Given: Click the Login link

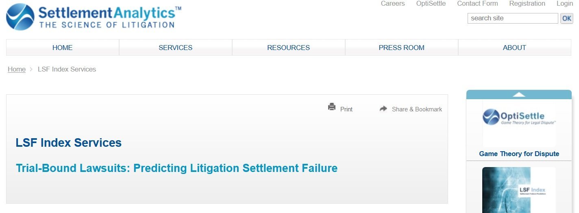Looking at the screenshot, I should pos(565,4).
